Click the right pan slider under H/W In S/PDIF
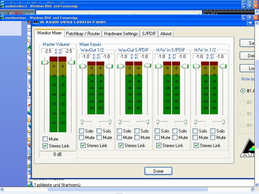The image size is (259, 194). (x=185, y=122)
